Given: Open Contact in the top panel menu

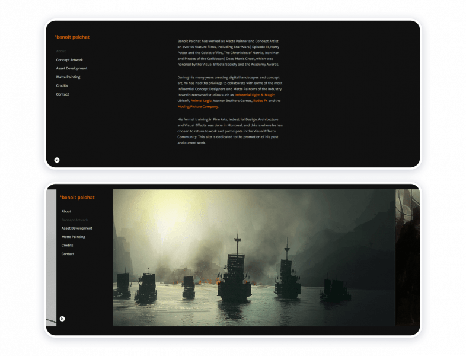Looking at the screenshot, I should (62, 94).
